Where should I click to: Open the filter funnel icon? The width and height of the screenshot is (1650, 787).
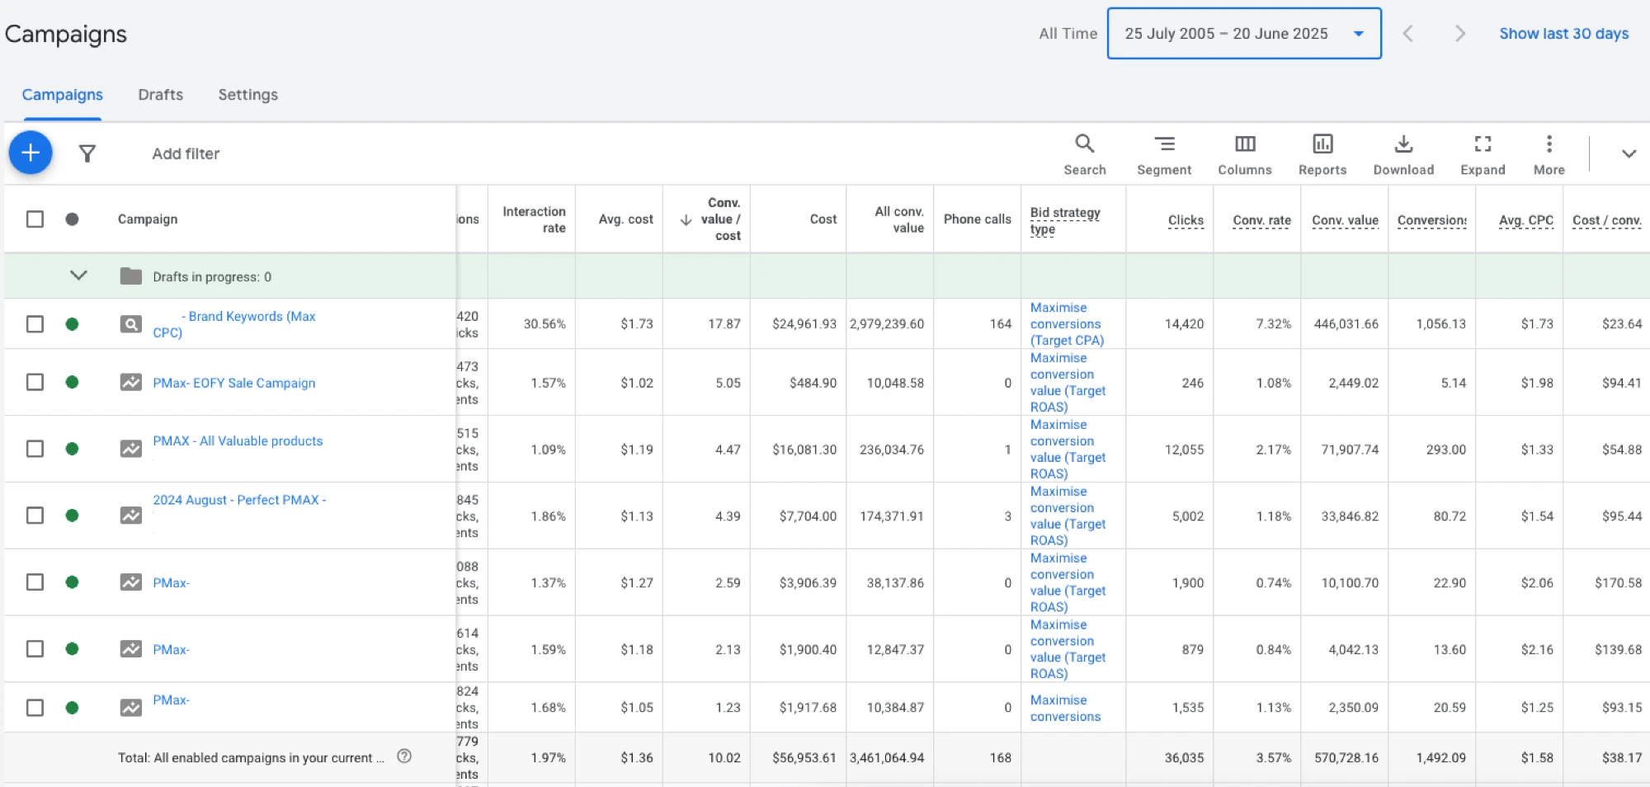(87, 153)
